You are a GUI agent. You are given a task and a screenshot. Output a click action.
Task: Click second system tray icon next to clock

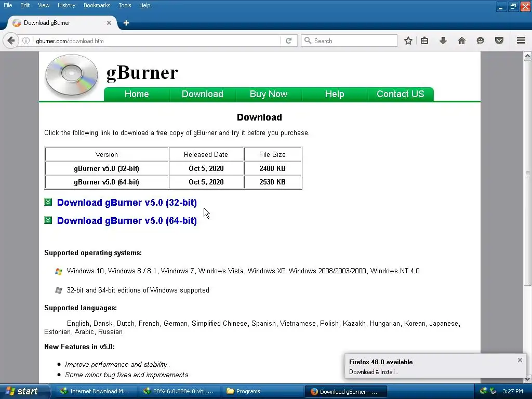click(x=494, y=391)
